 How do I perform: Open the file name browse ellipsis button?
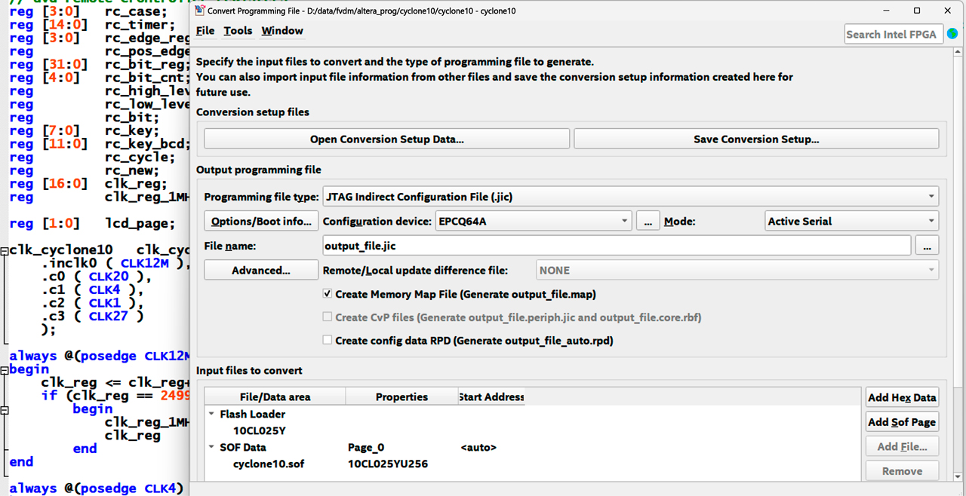pos(927,246)
